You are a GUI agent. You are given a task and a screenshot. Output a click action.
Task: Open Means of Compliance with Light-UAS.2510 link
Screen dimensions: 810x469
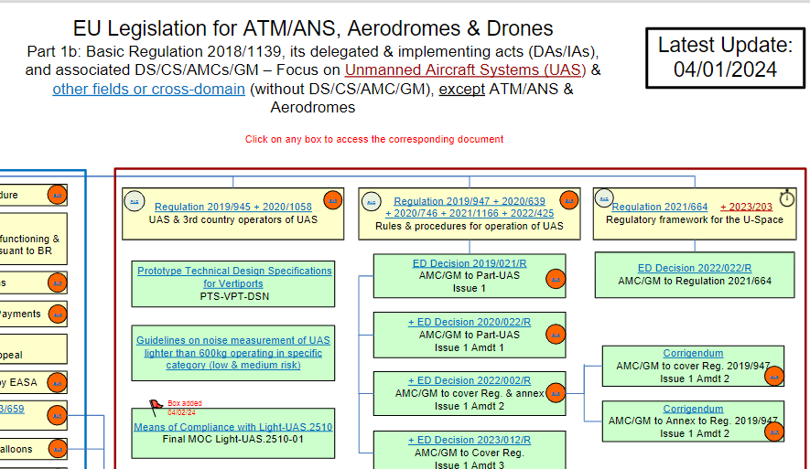233,427
